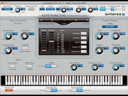The height and width of the screenshot is (96, 128).
Task: Click the Throat Length knob
Action: (x=90, y=10)
